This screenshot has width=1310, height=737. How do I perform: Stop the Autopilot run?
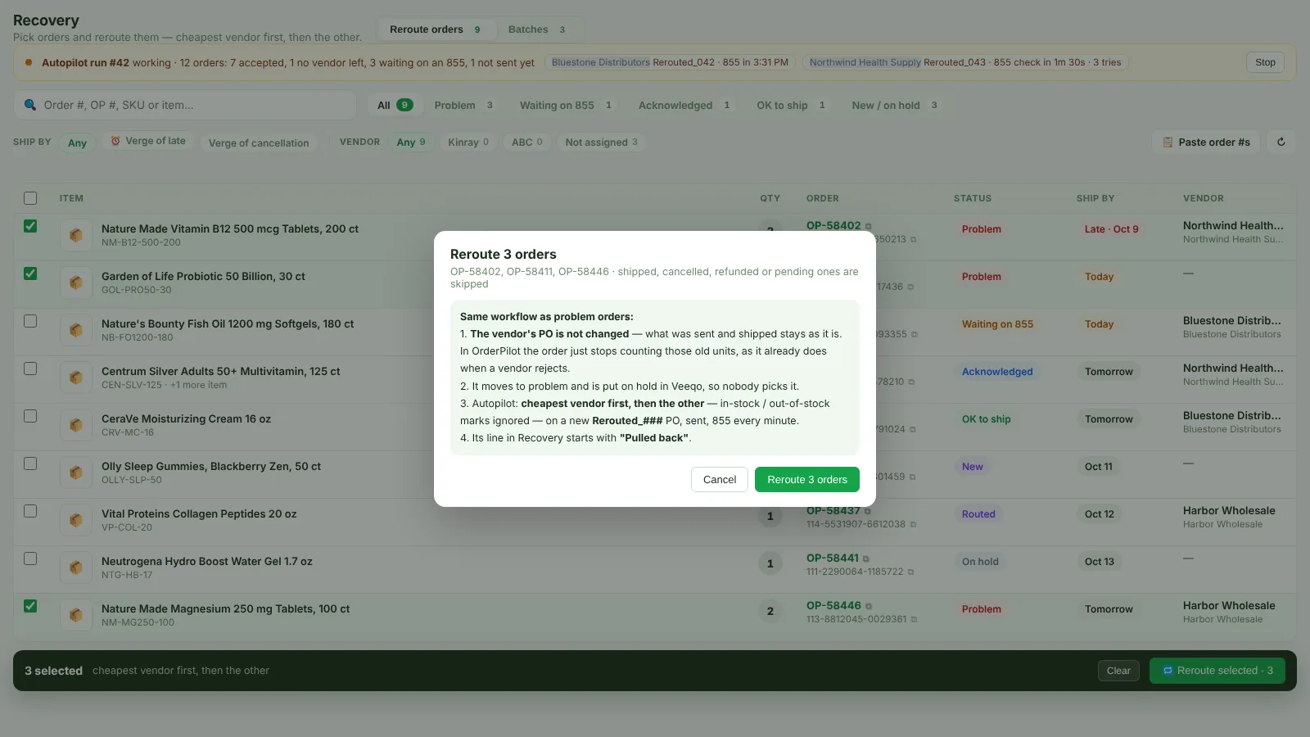tap(1265, 62)
